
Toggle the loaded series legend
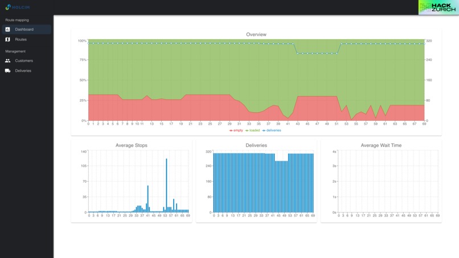(x=252, y=130)
